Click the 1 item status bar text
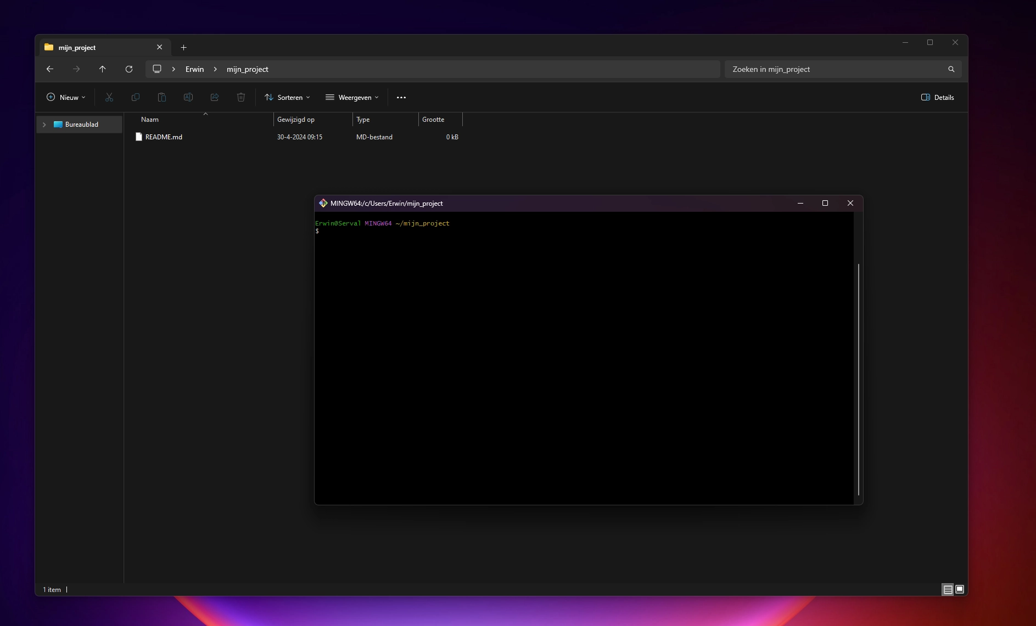The image size is (1036, 626). [52, 590]
